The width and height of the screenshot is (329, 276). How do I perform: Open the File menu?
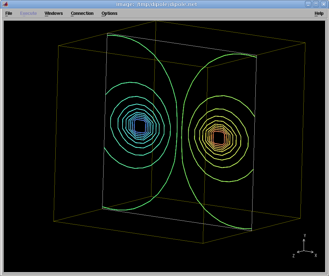click(x=9, y=13)
